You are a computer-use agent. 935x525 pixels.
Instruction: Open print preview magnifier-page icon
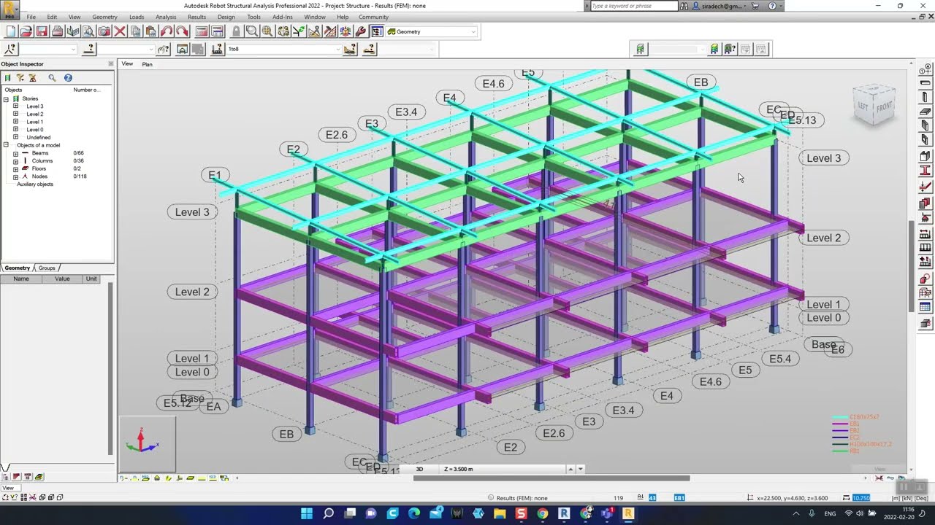tap(88, 31)
